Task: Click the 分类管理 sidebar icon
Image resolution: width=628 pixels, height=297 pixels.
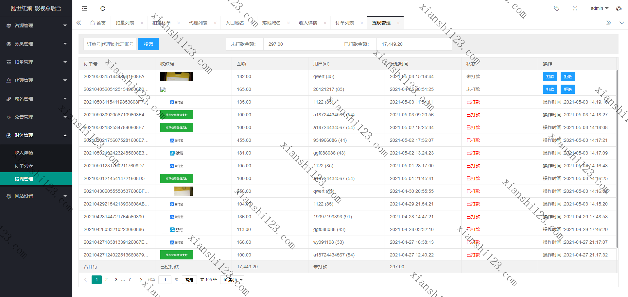Action: click(x=9, y=44)
